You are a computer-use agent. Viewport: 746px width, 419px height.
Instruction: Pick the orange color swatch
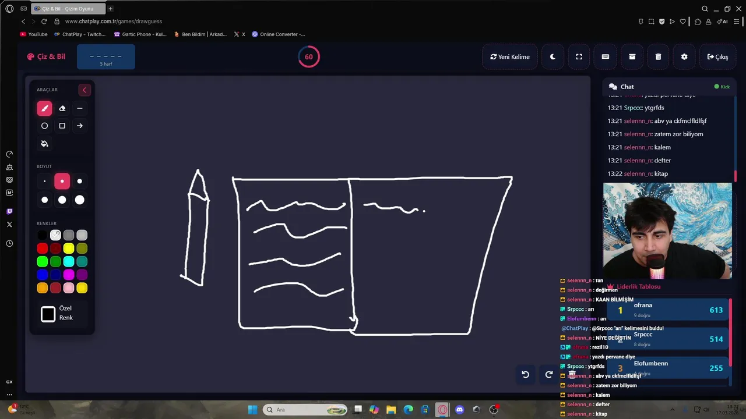tap(42, 288)
